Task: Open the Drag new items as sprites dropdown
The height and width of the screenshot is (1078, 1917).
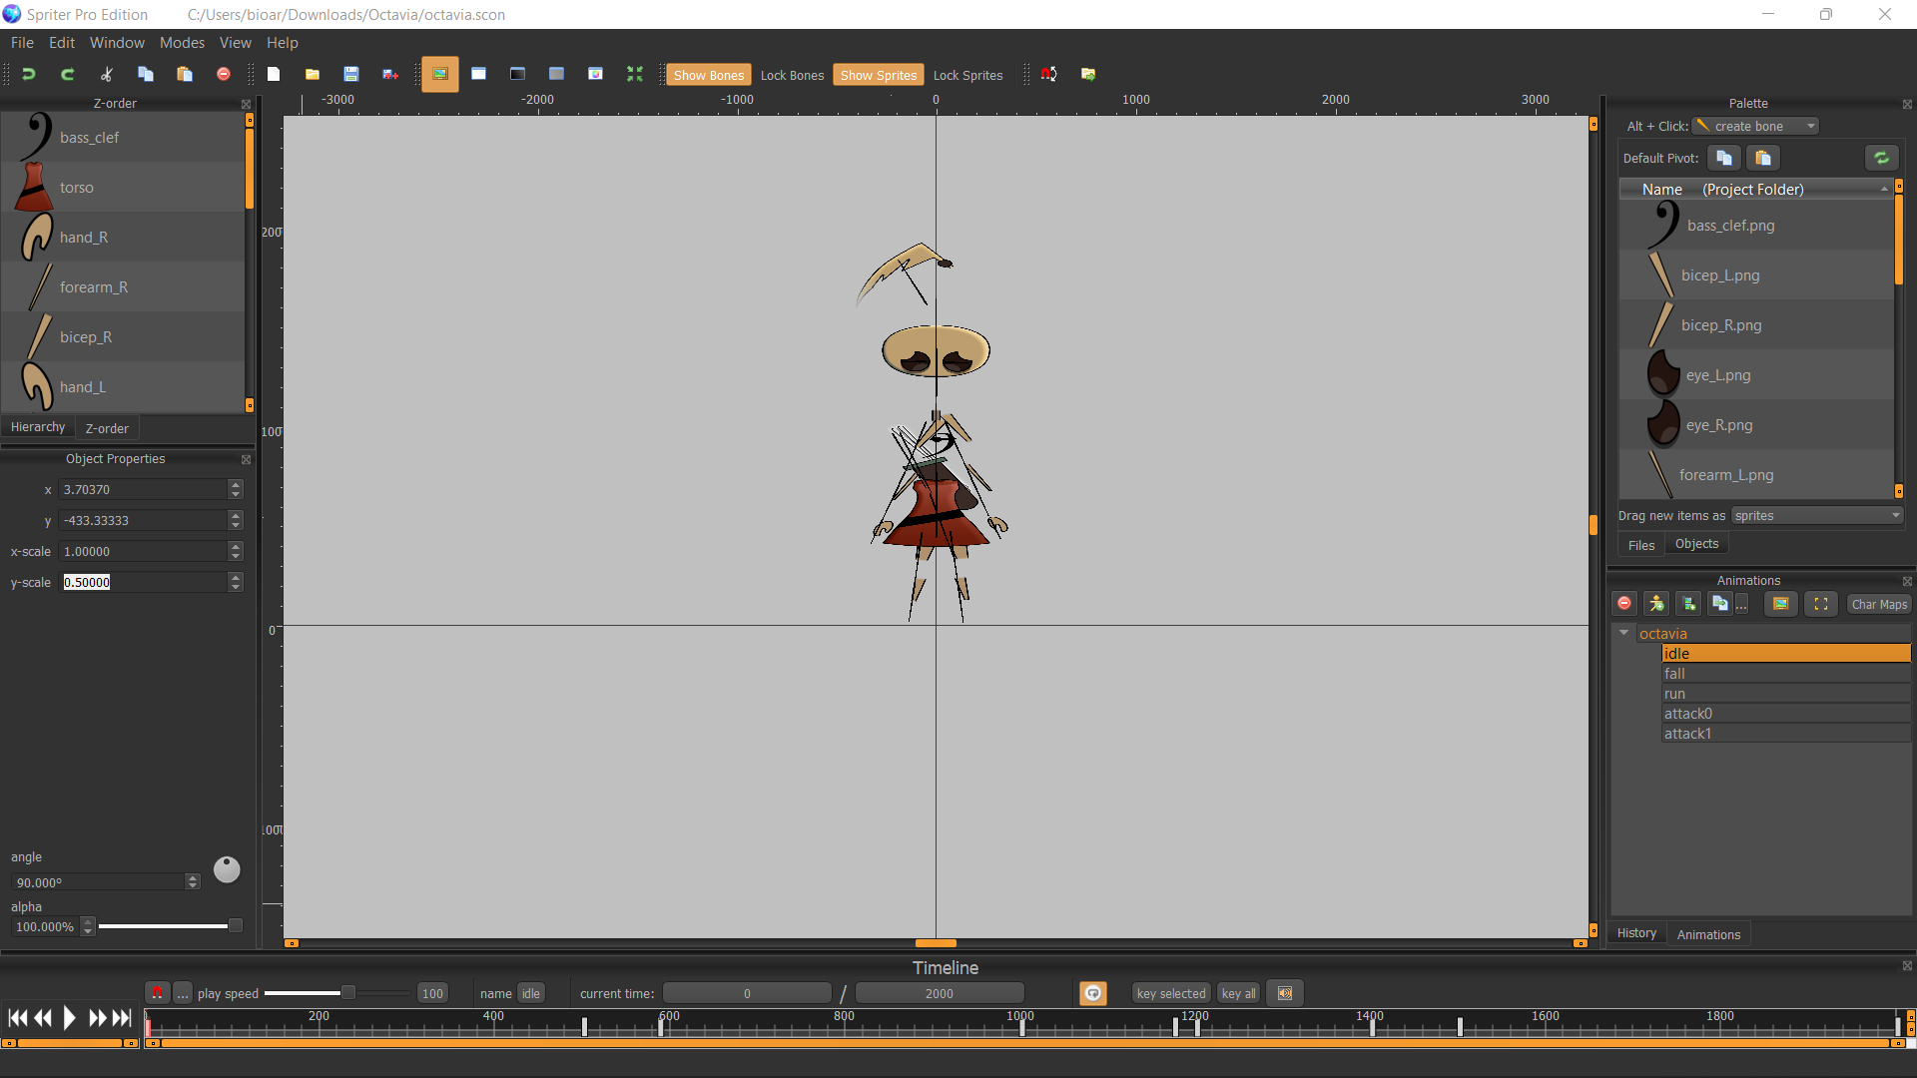Action: [x=1817, y=516]
